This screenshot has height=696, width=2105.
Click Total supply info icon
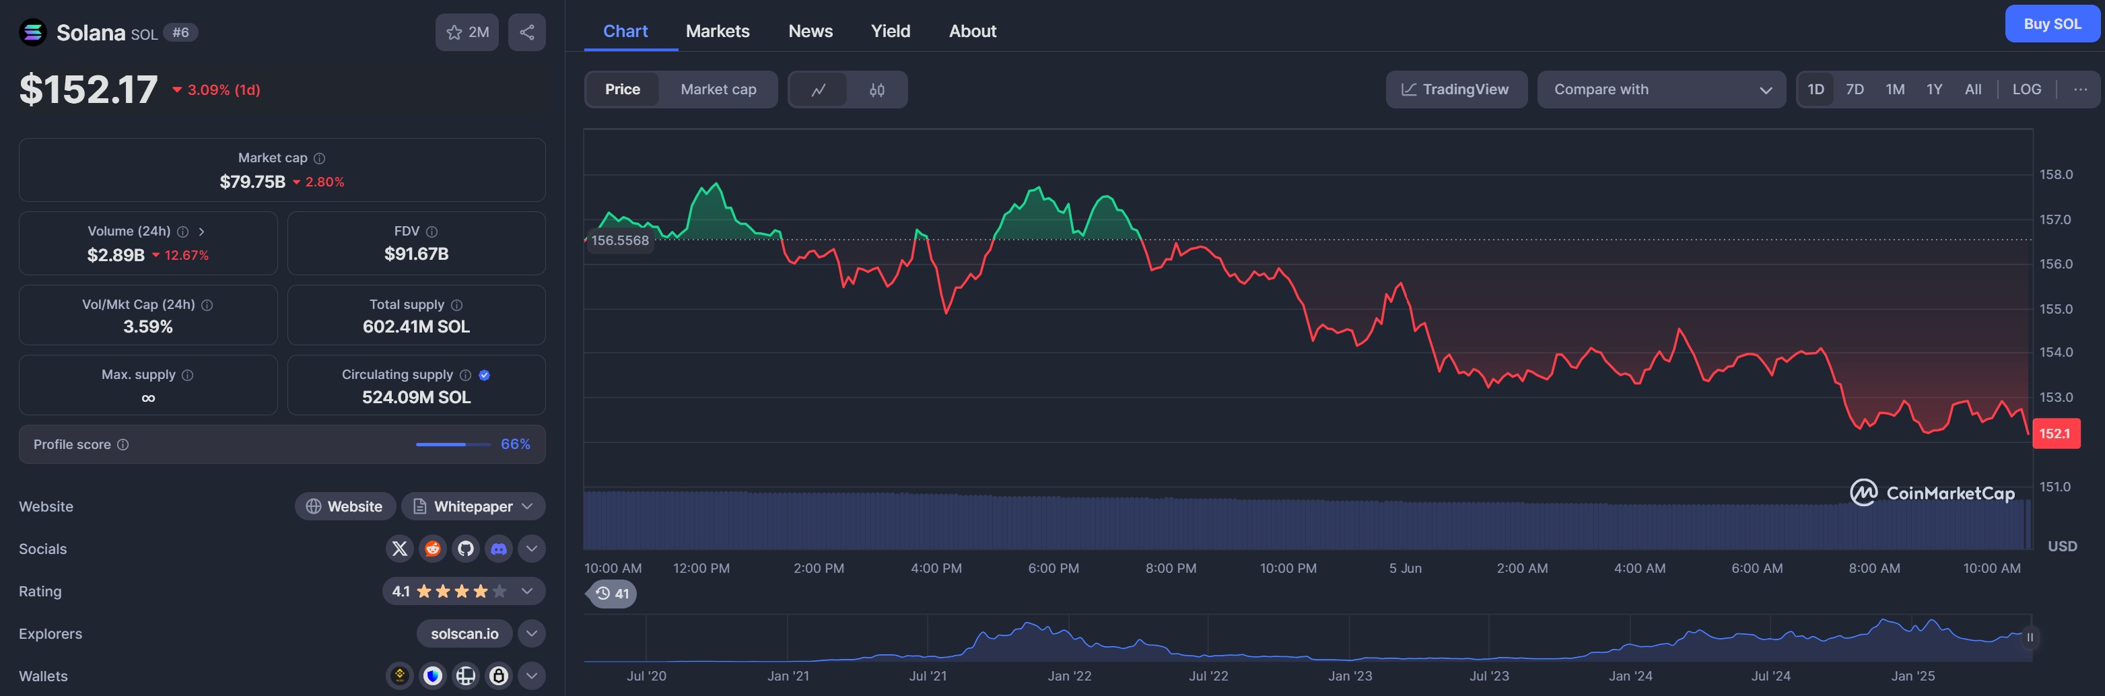(457, 305)
